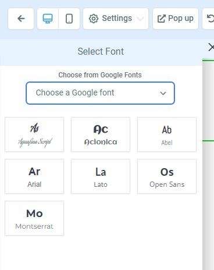This screenshot has width=214, height=270.
Task: Switch to desktop preview mode
Action: click(48, 19)
